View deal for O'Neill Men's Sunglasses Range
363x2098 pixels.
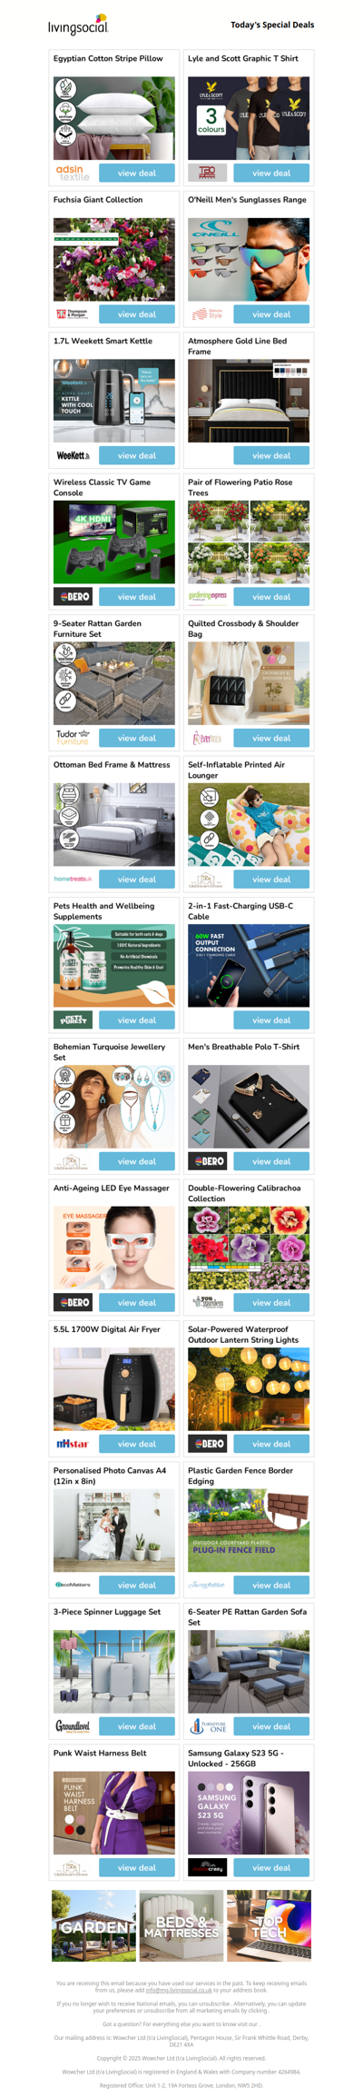pyautogui.click(x=271, y=314)
